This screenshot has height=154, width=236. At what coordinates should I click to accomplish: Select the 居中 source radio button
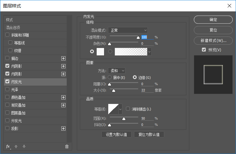(110, 77)
